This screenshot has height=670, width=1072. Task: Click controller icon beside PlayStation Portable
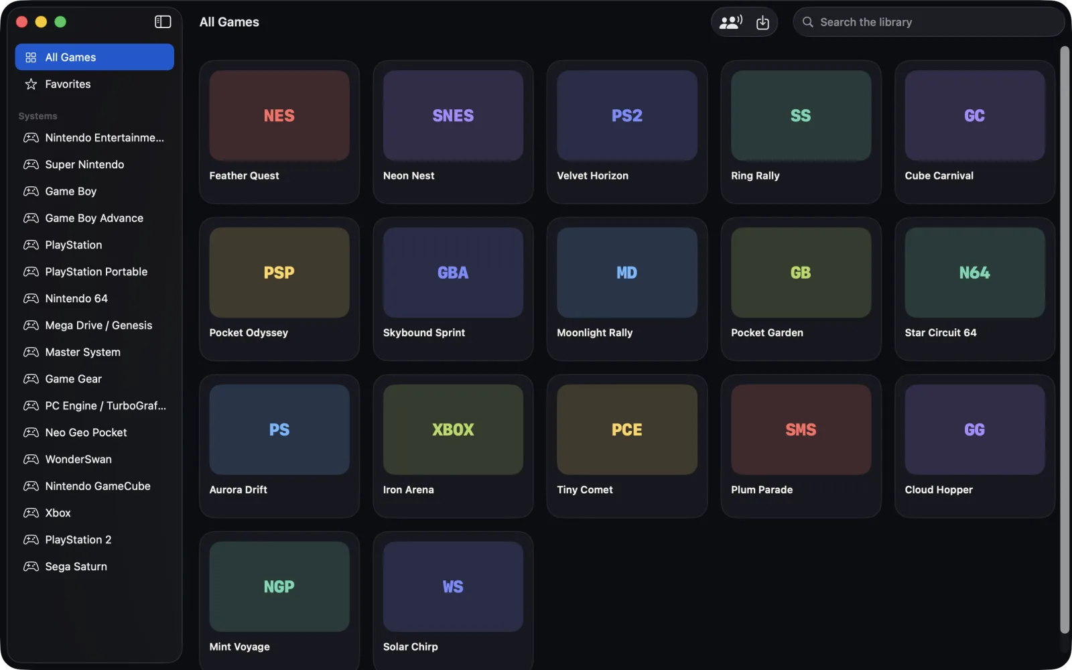coord(31,272)
